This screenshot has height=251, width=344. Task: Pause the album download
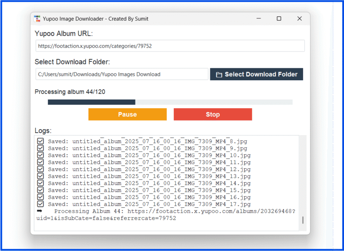127,114
